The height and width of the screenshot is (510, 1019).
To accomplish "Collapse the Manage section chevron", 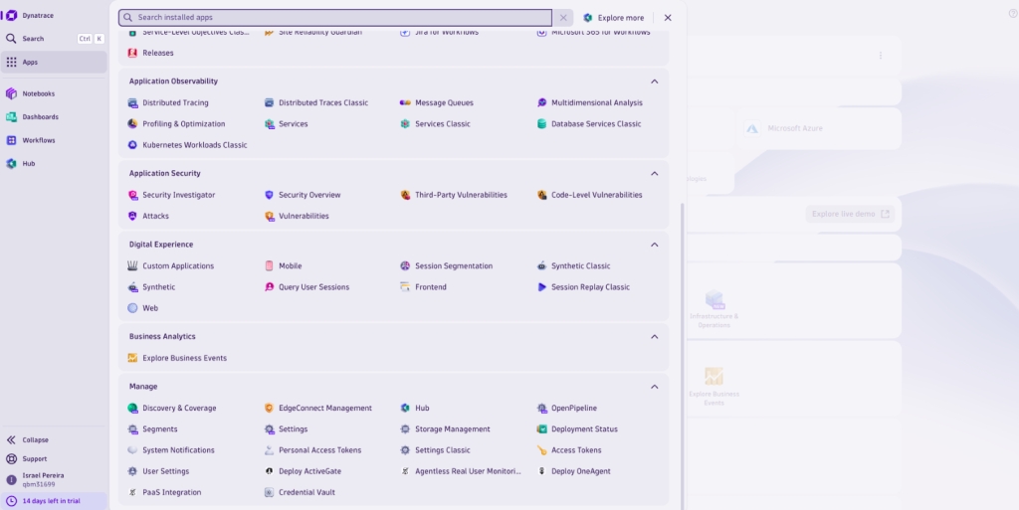I will click(654, 387).
